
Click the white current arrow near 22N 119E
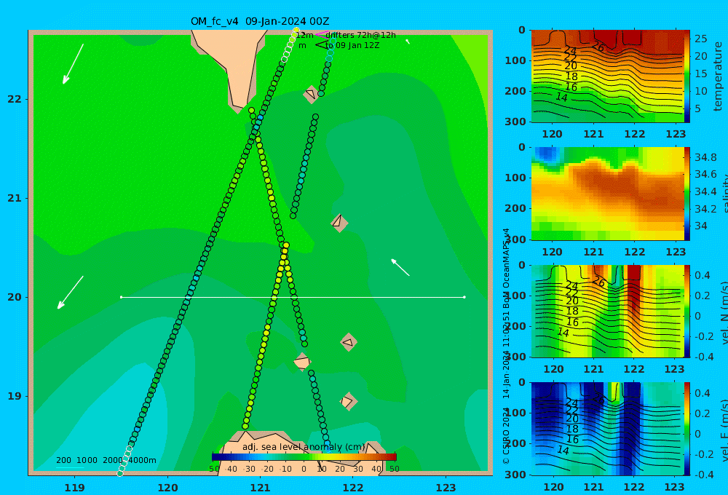(x=73, y=64)
